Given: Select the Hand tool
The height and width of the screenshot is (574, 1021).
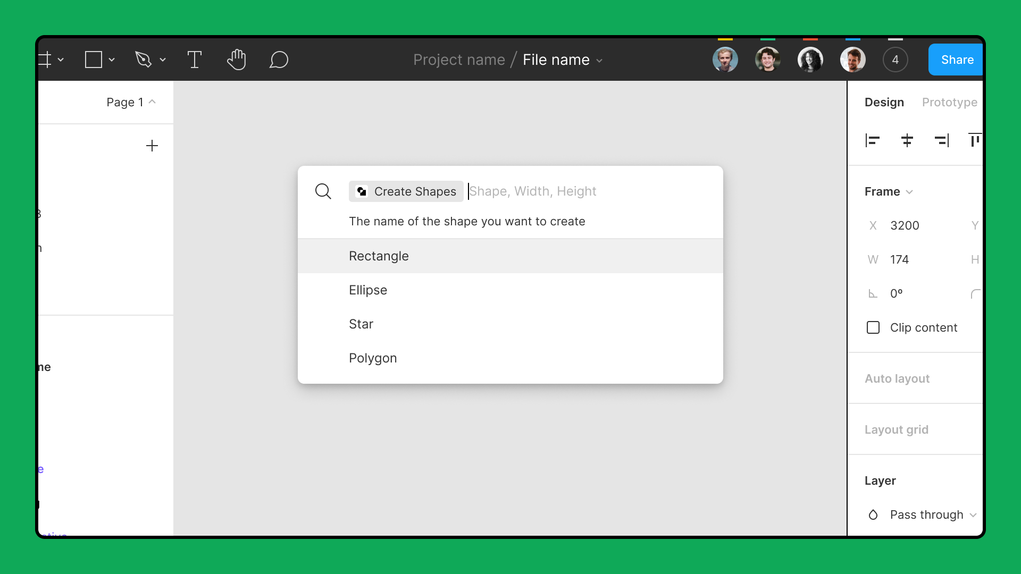Looking at the screenshot, I should pos(237,60).
